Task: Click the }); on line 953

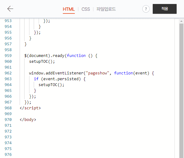Action: coord(47,21)
